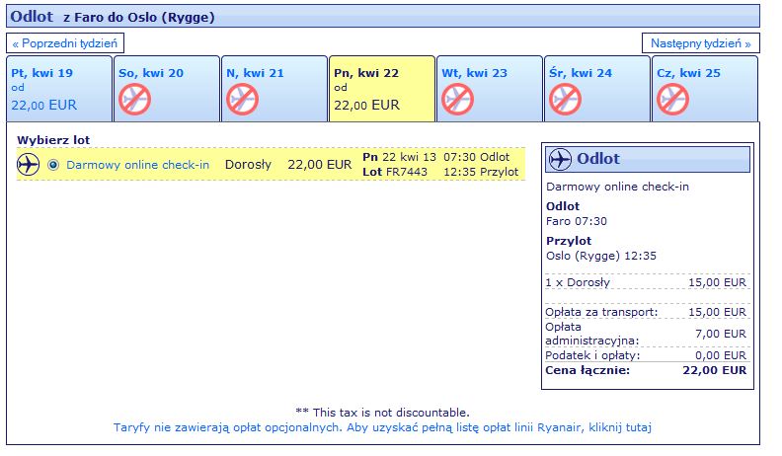Click no-flight icon under Wt, kwi 23
The height and width of the screenshot is (456, 782).
coord(458,99)
